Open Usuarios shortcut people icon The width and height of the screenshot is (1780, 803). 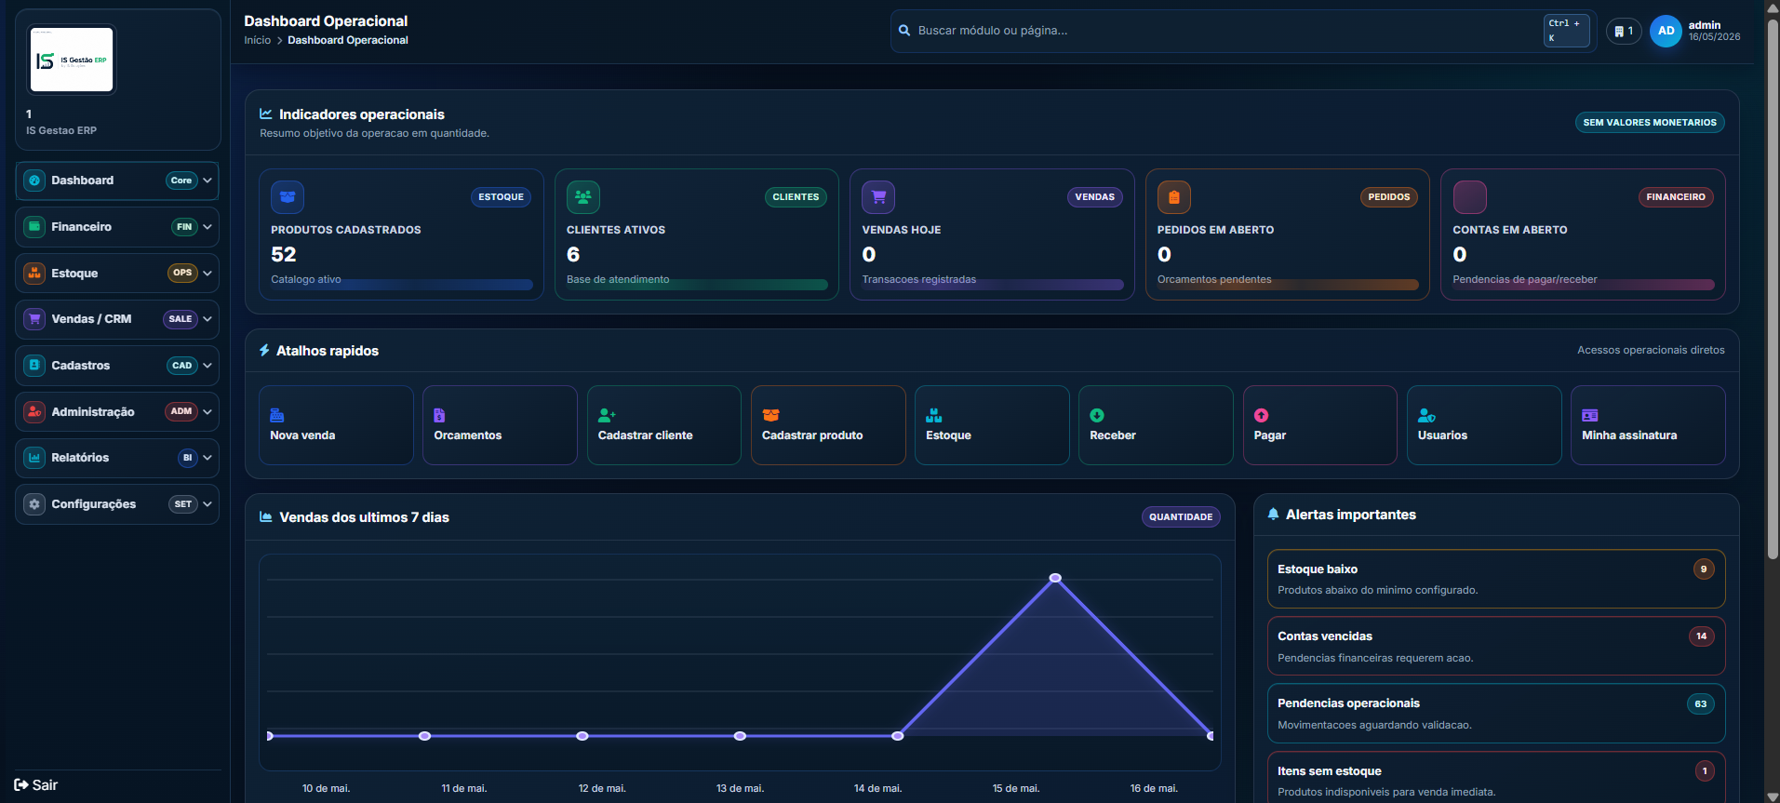[1426, 415]
